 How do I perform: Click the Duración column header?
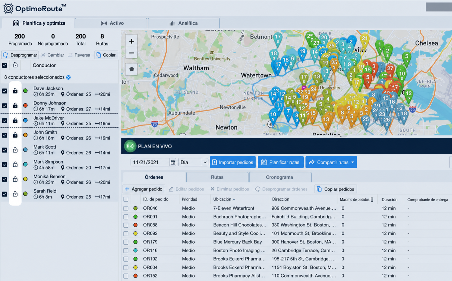(390, 199)
